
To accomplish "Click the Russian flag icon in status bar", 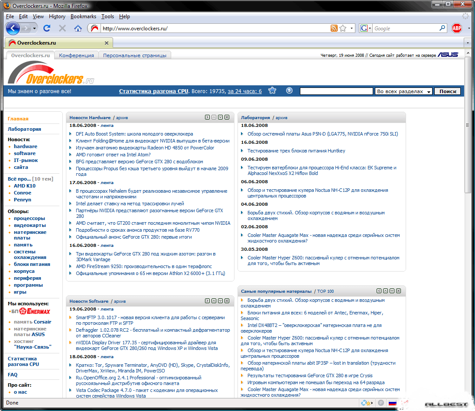I will point(393,403).
